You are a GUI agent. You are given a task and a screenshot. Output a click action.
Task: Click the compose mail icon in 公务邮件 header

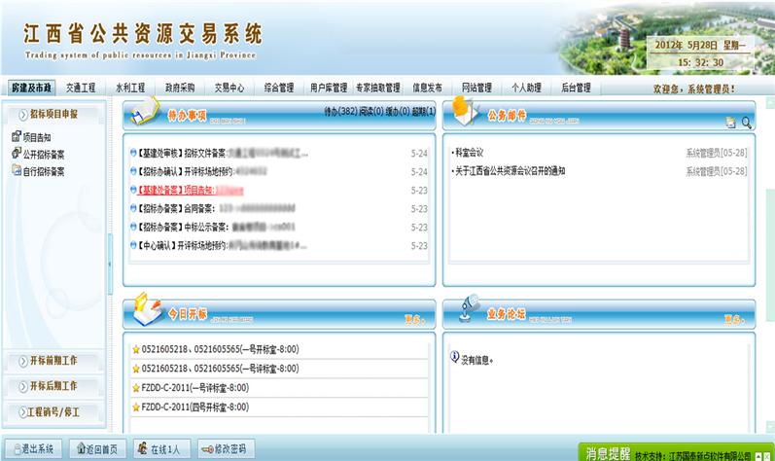coord(730,123)
